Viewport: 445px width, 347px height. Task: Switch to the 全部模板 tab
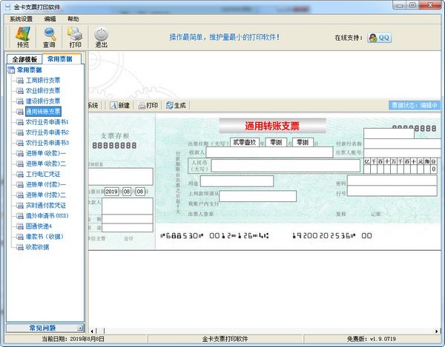tap(24, 59)
